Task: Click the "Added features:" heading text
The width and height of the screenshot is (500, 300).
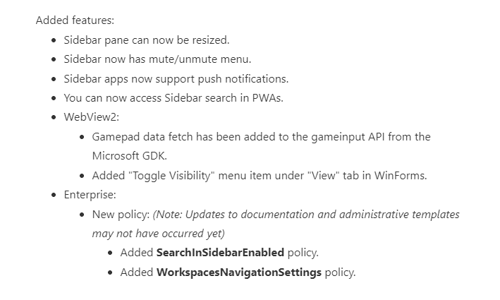Action: pos(75,20)
